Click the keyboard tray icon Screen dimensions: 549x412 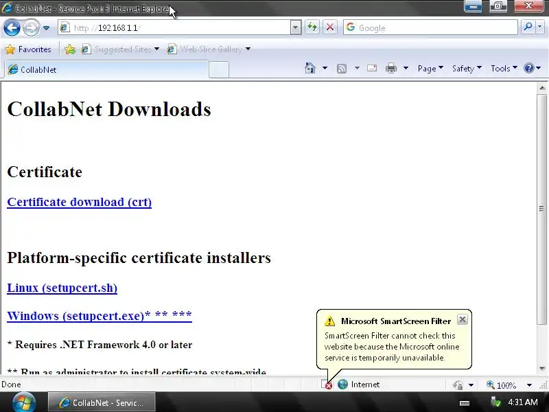coord(465,403)
